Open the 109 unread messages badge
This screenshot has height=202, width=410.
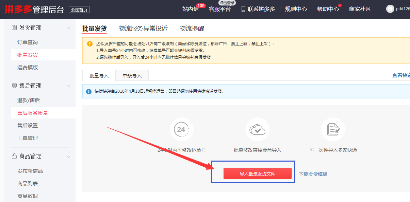tap(201, 5)
